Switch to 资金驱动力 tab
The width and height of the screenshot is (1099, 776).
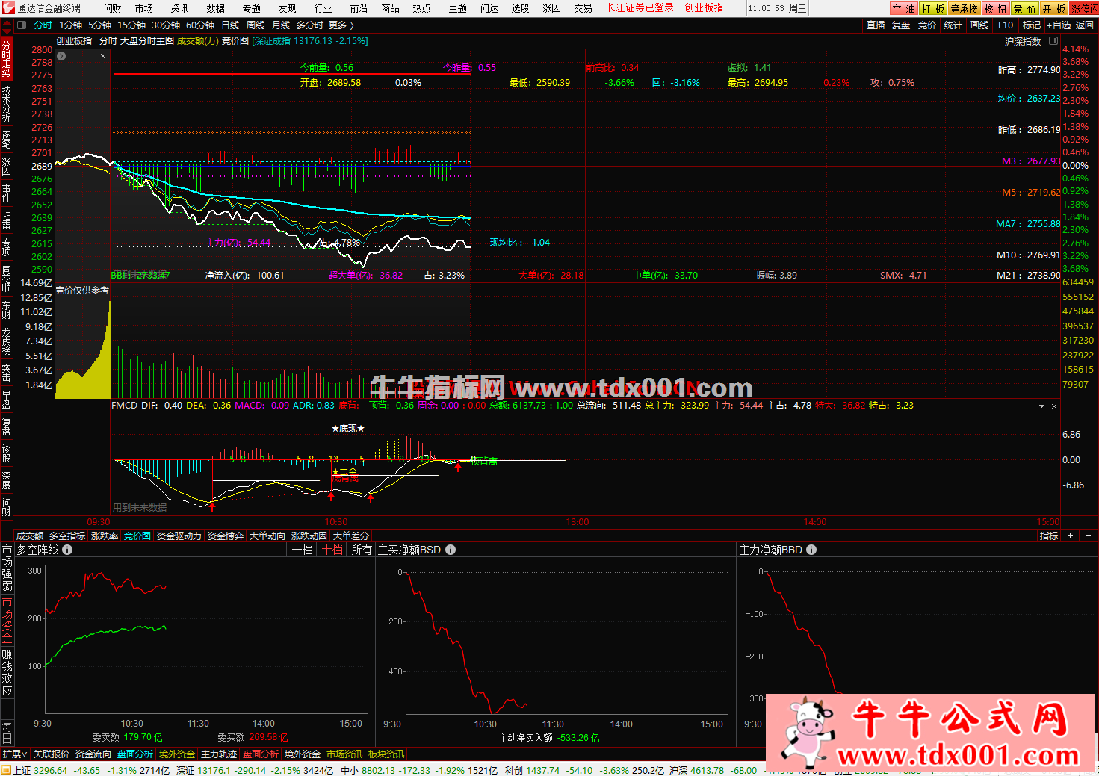(x=179, y=536)
